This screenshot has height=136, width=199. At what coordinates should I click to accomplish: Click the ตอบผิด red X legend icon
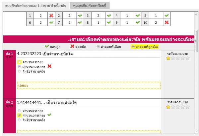coord(72,46)
